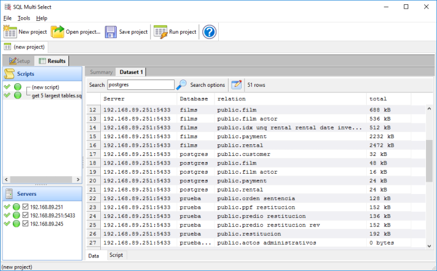Run the project from the toolbar
This screenshot has height=271, width=437.
point(160,32)
